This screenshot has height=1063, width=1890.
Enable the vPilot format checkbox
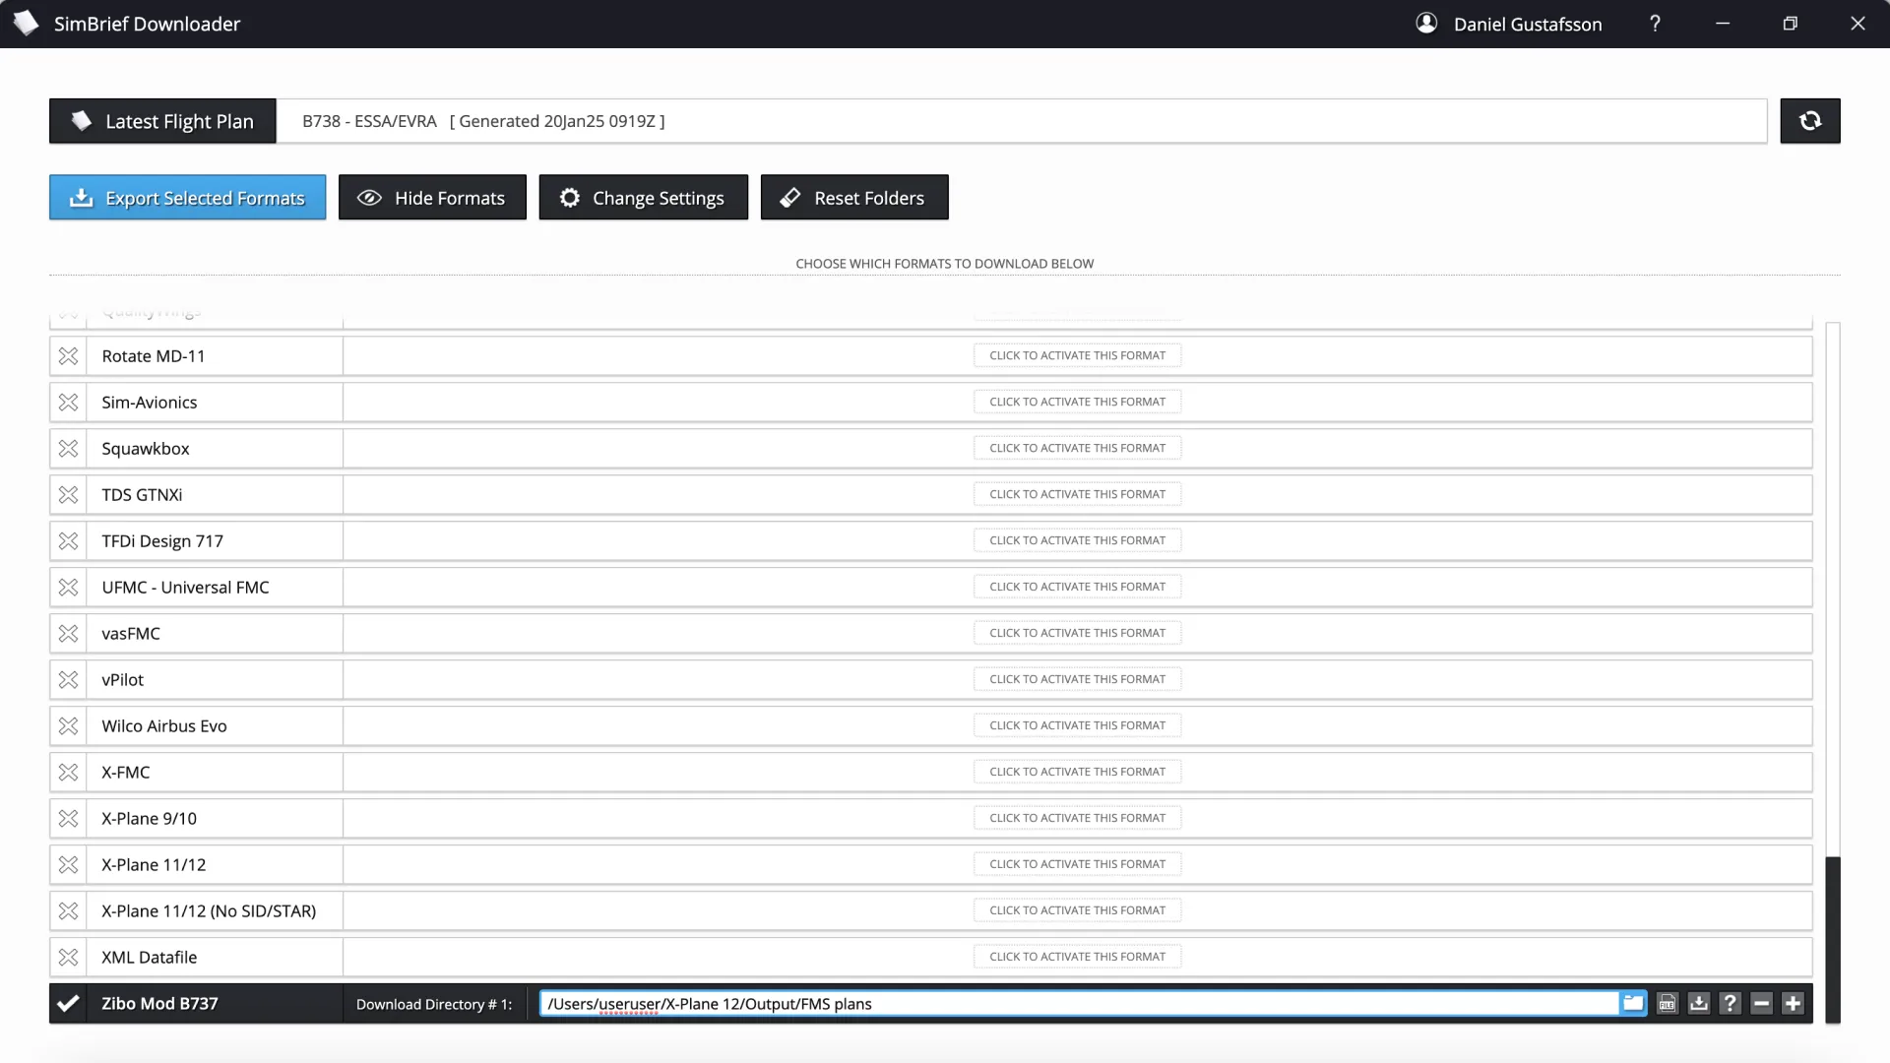(x=68, y=679)
